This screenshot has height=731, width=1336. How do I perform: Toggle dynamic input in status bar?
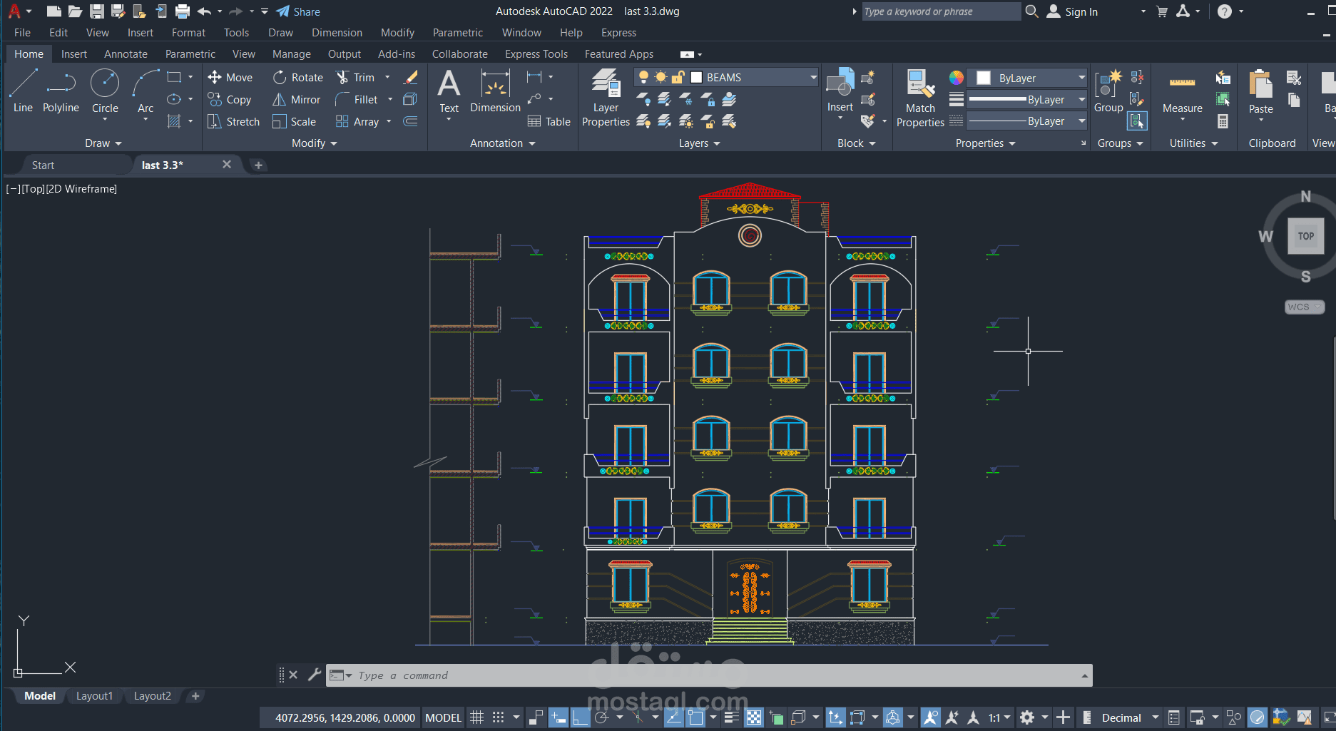(559, 717)
